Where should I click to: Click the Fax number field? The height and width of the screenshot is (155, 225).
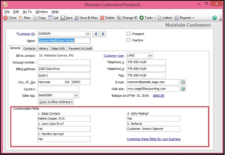(146, 75)
